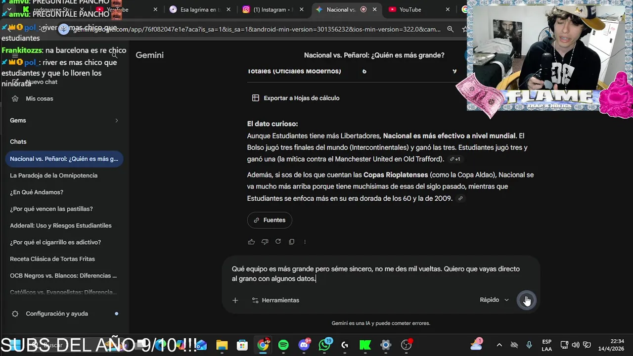
Task: Copy the Gemini response text
Action: pos(291,242)
